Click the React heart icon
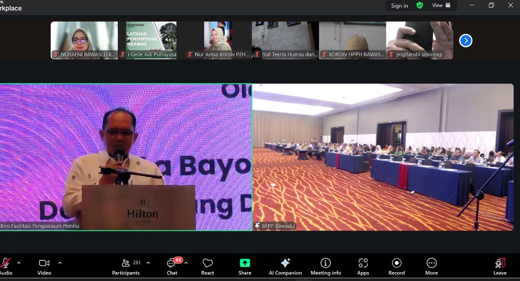The width and height of the screenshot is (520, 281). coord(208,266)
